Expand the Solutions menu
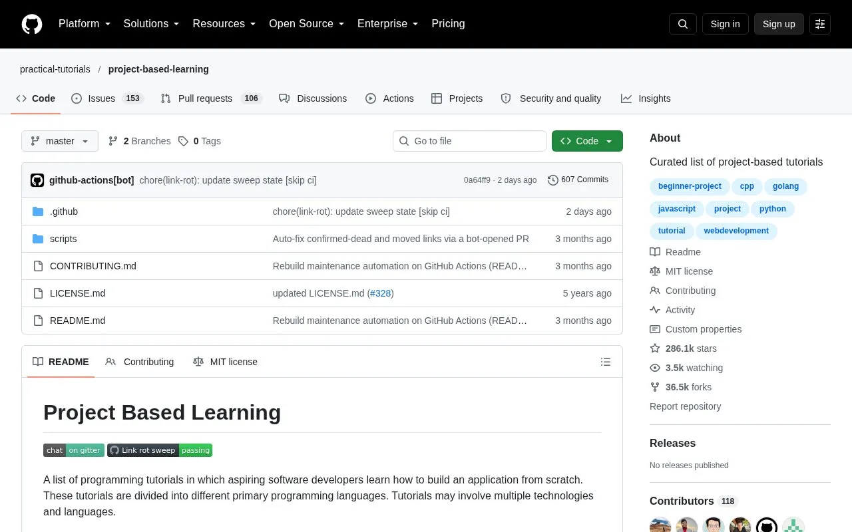The image size is (852, 532). coord(152,24)
